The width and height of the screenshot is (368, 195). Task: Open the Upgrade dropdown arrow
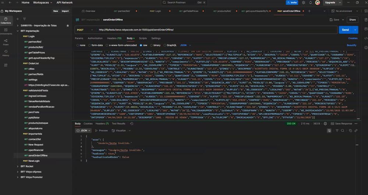coord(340,3)
